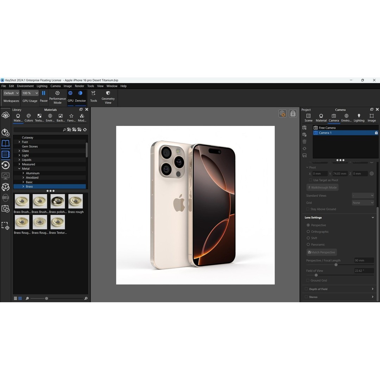The height and width of the screenshot is (380, 380).
Task: Open Backplates library tab
Action: click(x=61, y=118)
